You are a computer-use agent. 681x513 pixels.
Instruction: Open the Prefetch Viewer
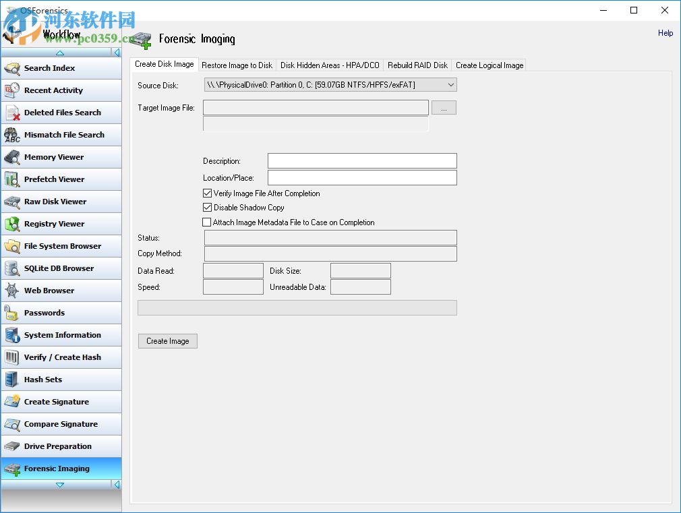[x=54, y=179]
